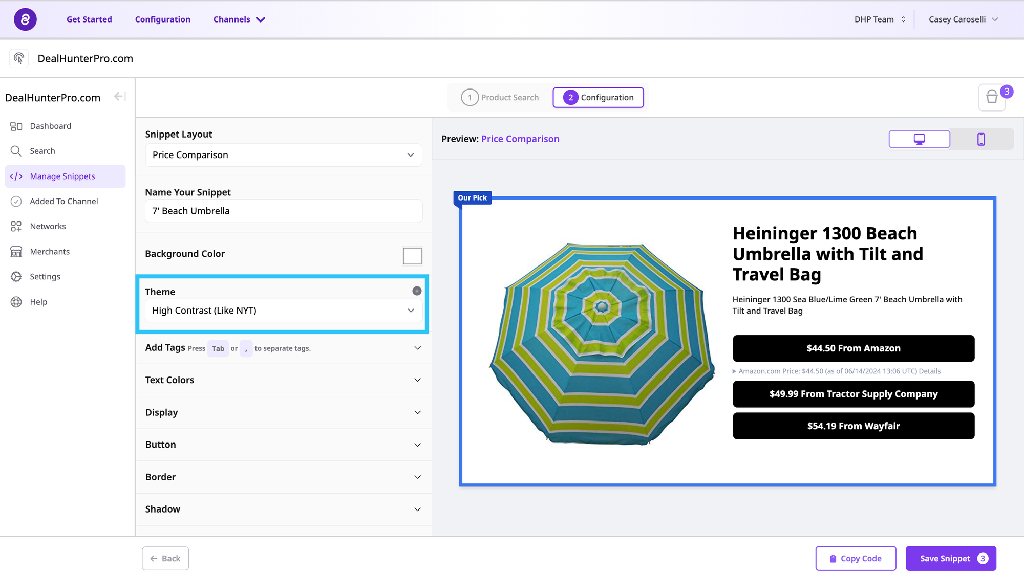Click the Dashboard sidebar icon

pos(16,126)
